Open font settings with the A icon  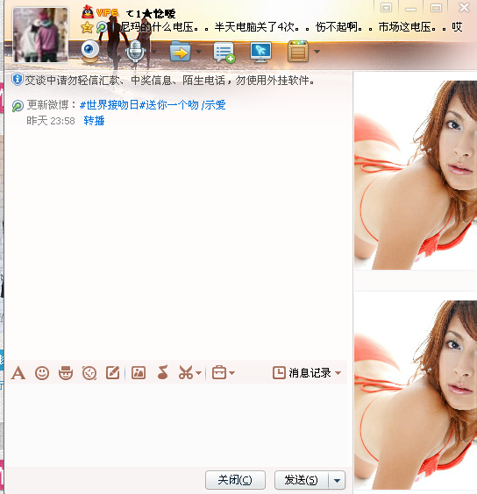pos(18,373)
